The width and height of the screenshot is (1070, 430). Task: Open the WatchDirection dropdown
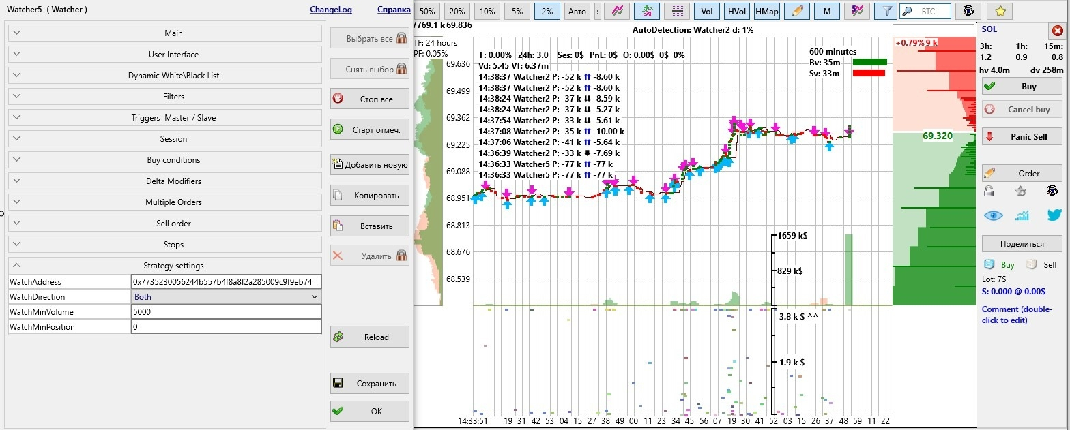point(226,297)
